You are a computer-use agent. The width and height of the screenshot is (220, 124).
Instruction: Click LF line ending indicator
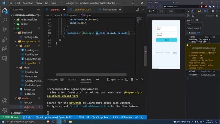88,117
